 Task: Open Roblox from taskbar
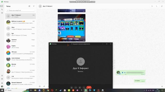103,90
